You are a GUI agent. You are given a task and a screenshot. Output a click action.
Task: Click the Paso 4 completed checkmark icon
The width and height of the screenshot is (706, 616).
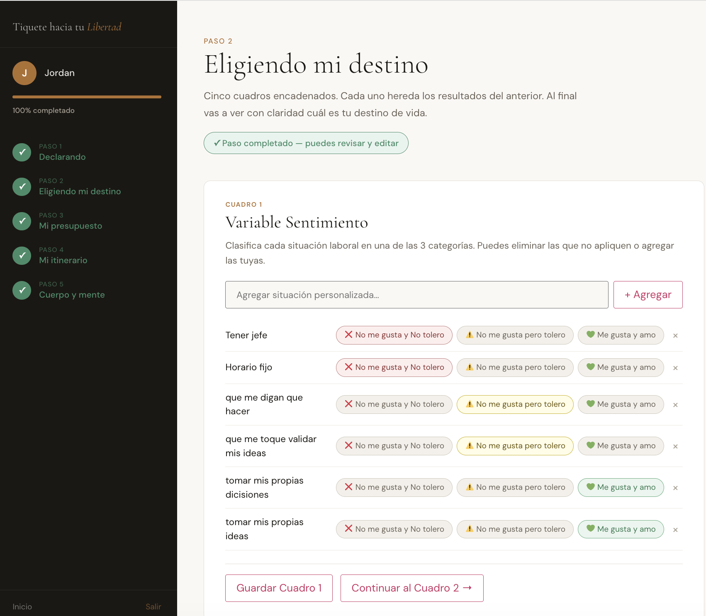[22, 256]
